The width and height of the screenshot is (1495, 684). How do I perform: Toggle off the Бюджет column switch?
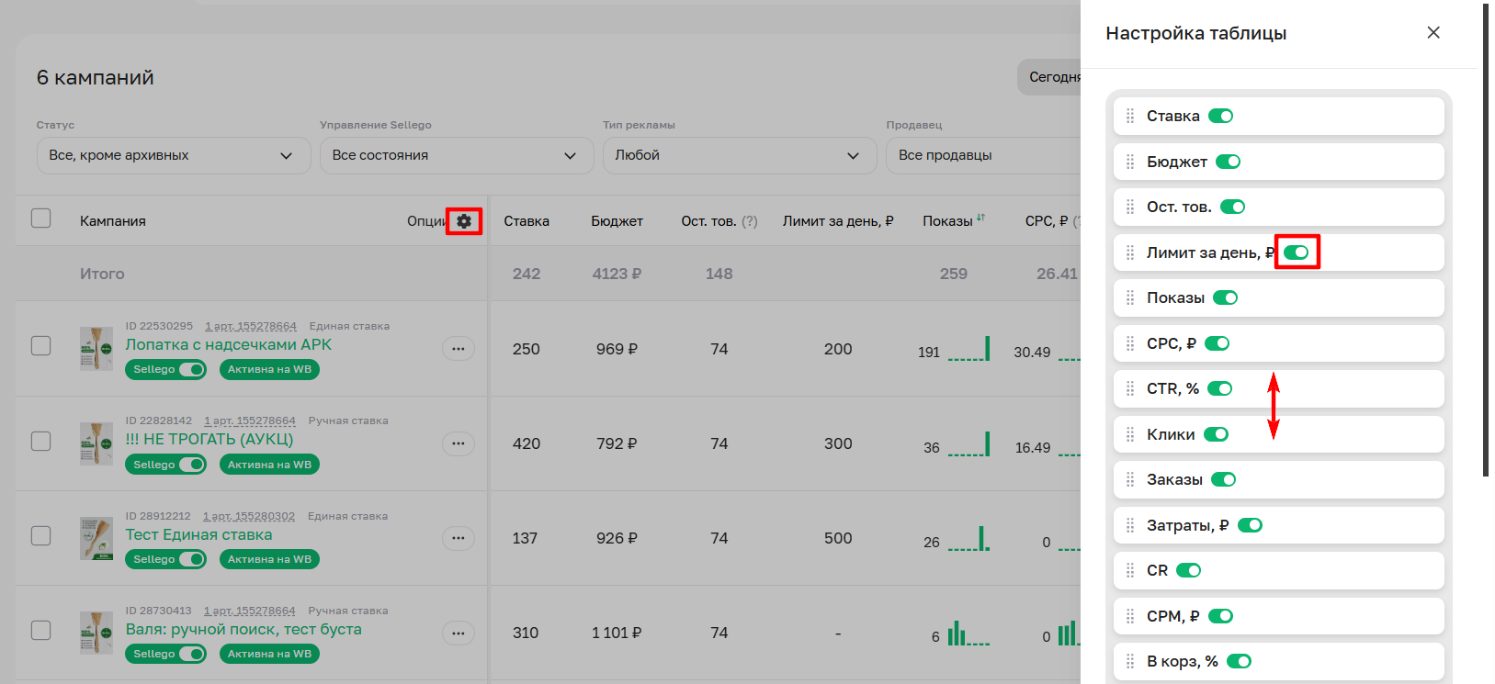point(1228,163)
